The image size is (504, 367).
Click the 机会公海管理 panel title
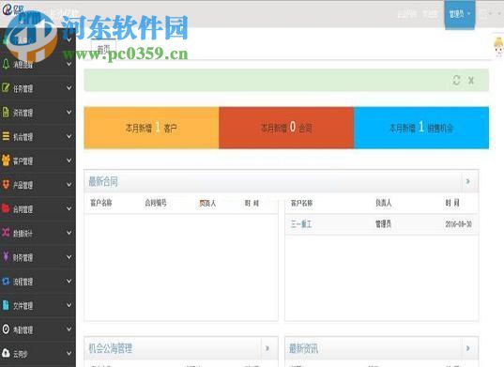[x=111, y=348]
